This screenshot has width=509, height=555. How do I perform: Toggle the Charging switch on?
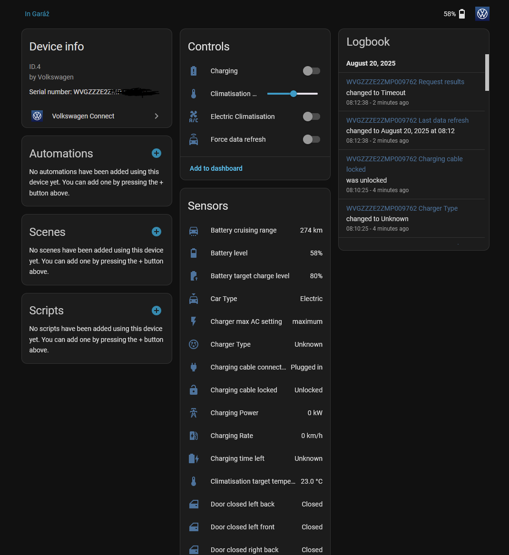click(x=312, y=71)
